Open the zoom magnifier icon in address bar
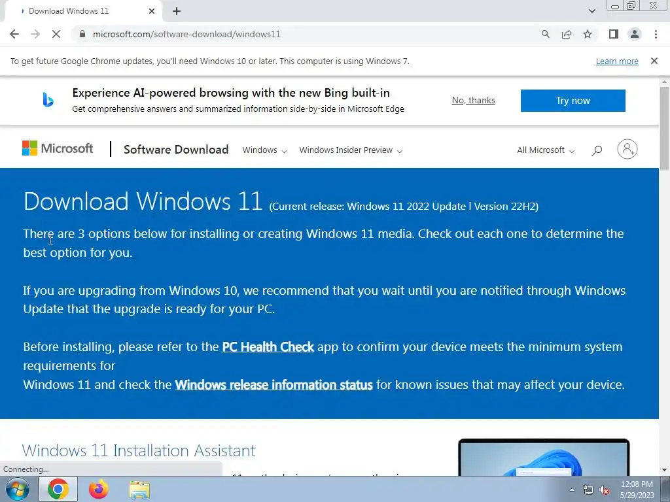The image size is (670, 502). click(545, 34)
